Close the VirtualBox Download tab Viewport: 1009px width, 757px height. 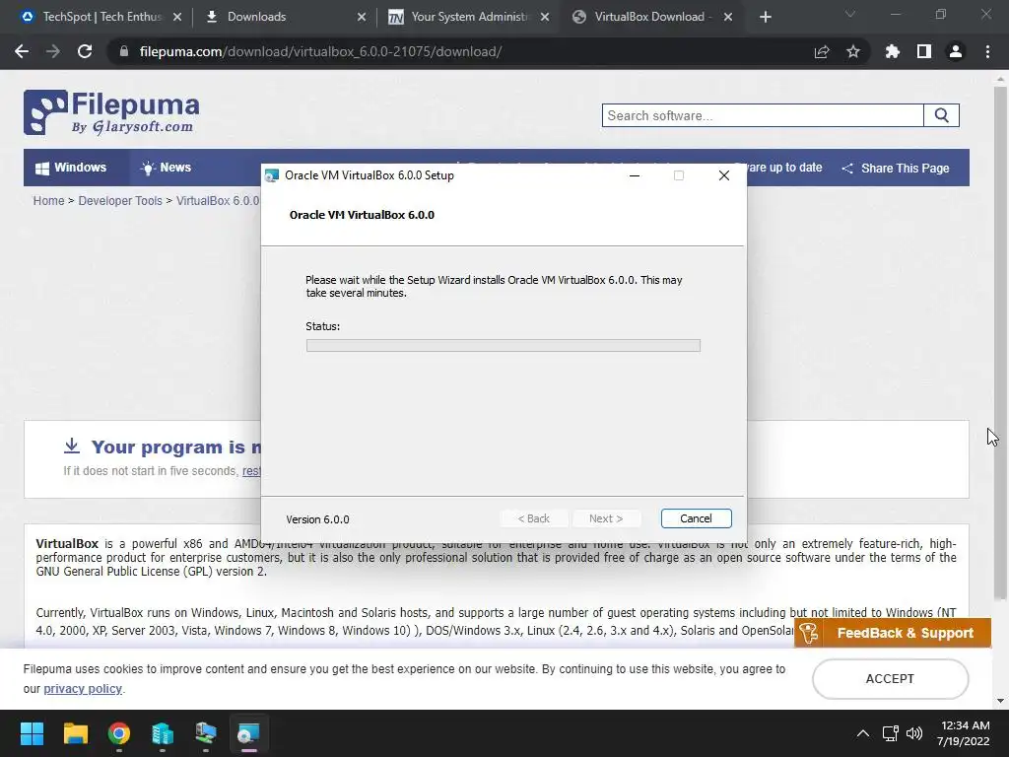[728, 17]
